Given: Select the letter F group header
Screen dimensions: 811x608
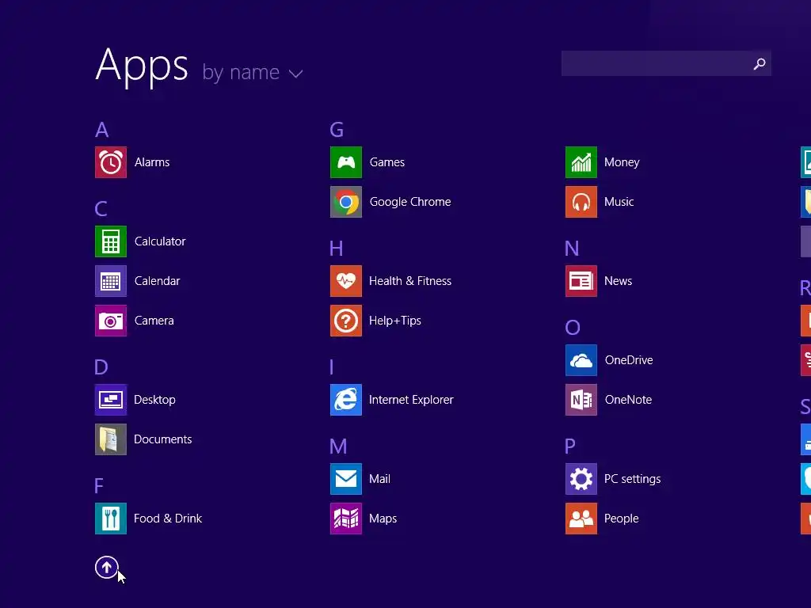Looking at the screenshot, I should [99, 486].
